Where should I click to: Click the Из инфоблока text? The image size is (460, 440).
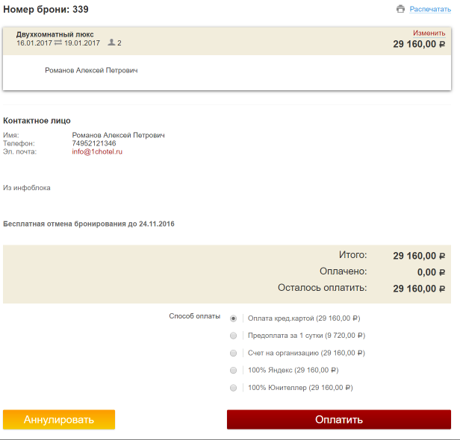click(x=27, y=188)
